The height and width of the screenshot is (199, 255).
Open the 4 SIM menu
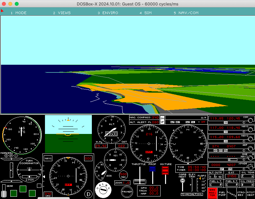(x=145, y=13)
